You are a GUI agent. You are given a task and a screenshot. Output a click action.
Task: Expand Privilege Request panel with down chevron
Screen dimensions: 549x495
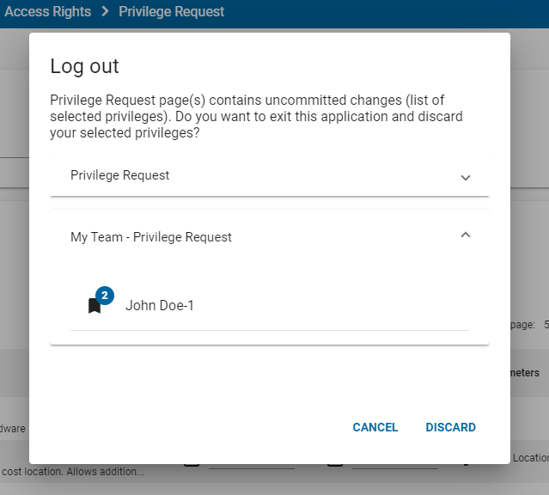[x=466, y=177]
